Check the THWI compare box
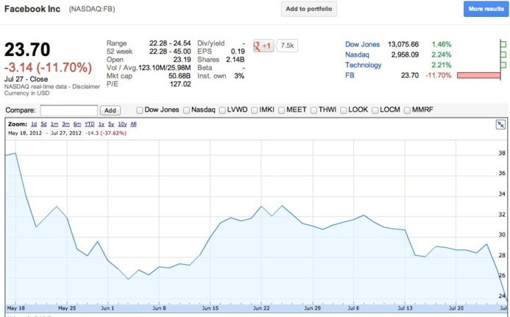The image size is (510, 317). [314, 110]
